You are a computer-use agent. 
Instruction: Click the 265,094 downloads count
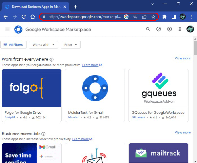click(171, 117)
